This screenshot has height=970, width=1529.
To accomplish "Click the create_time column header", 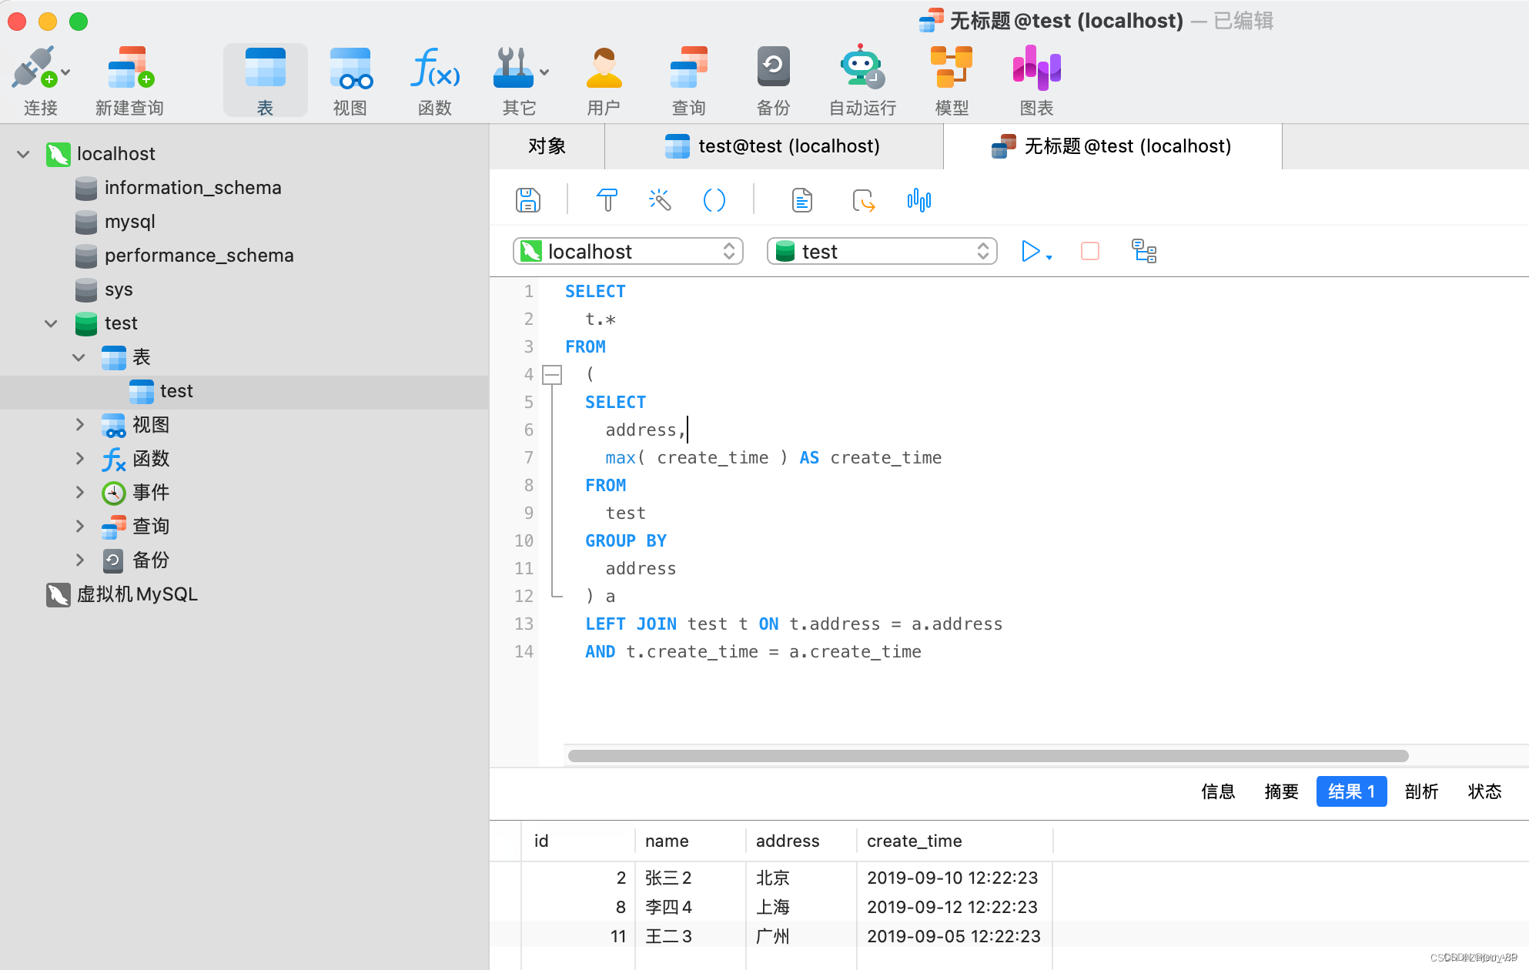I will coord(955,841).
